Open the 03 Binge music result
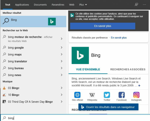 [33, 88]
